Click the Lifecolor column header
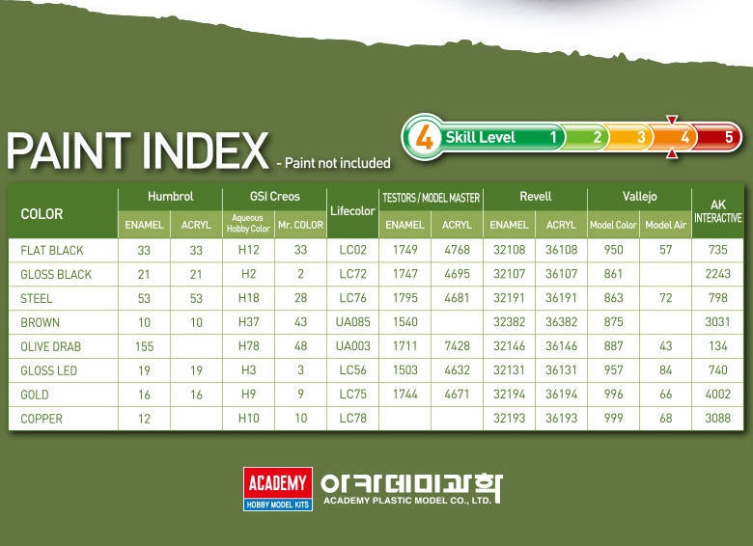Viewport: 753px width, 546px height. (x=352, y=211)
